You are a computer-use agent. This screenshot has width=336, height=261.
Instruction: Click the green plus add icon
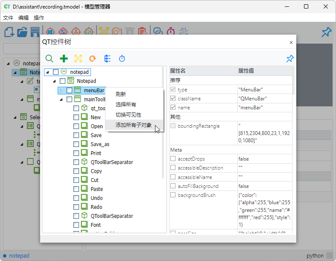pyautogui.click(x=64, y=59)
